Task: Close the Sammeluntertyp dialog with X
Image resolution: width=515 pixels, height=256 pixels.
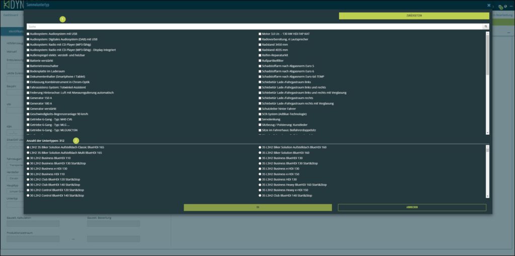Action: click(x=488, y=5)
